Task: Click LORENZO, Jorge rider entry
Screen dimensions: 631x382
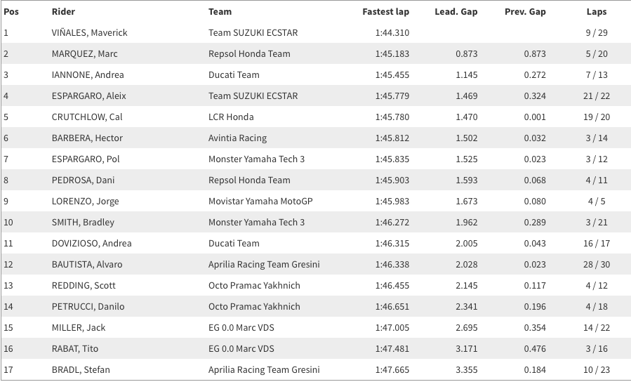Action: 86,201
